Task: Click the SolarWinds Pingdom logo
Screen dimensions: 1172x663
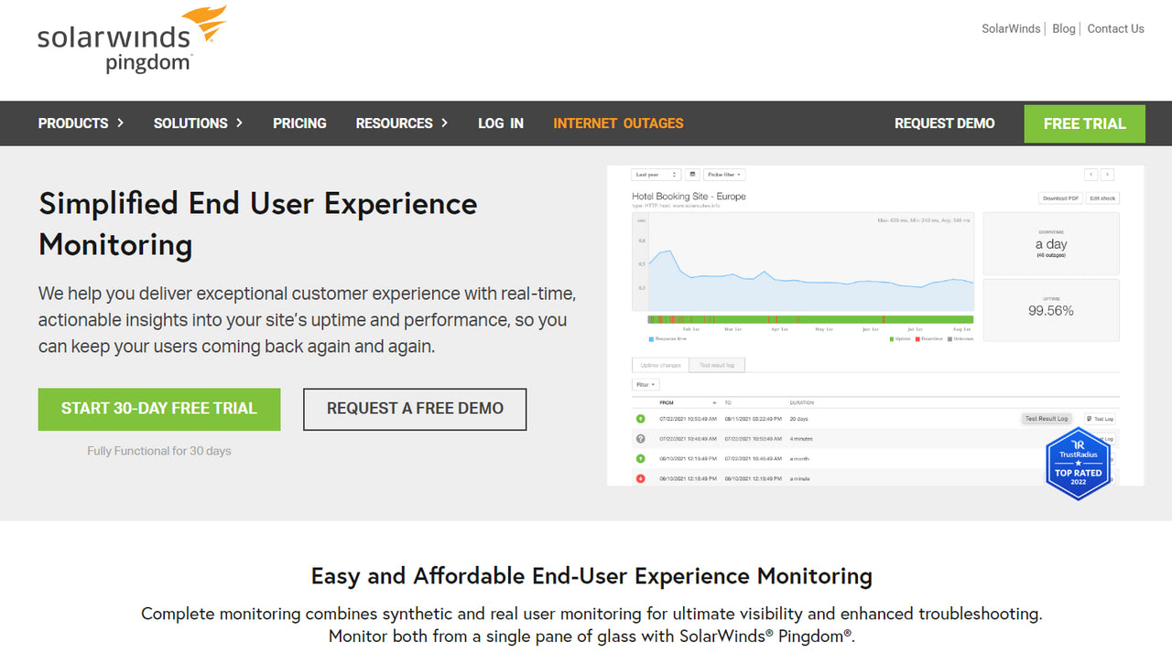Action: (x=132, y=40)
